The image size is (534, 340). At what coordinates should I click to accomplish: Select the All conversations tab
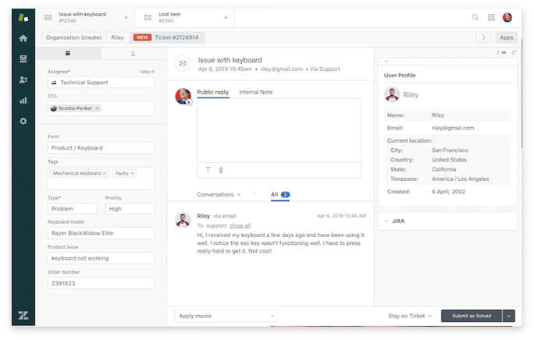tap(280, 194)
